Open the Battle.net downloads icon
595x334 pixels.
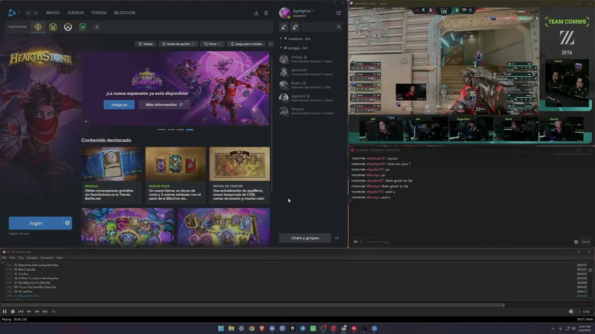[256, 13]
